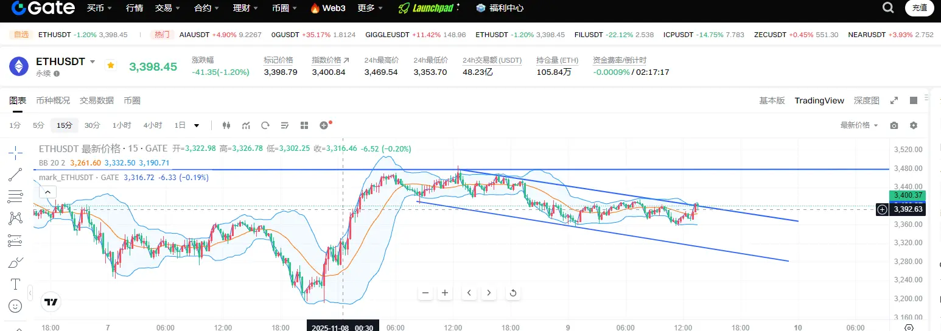
Task: Click the square layout icon beside fullscreen
Action: pos(914,100)
